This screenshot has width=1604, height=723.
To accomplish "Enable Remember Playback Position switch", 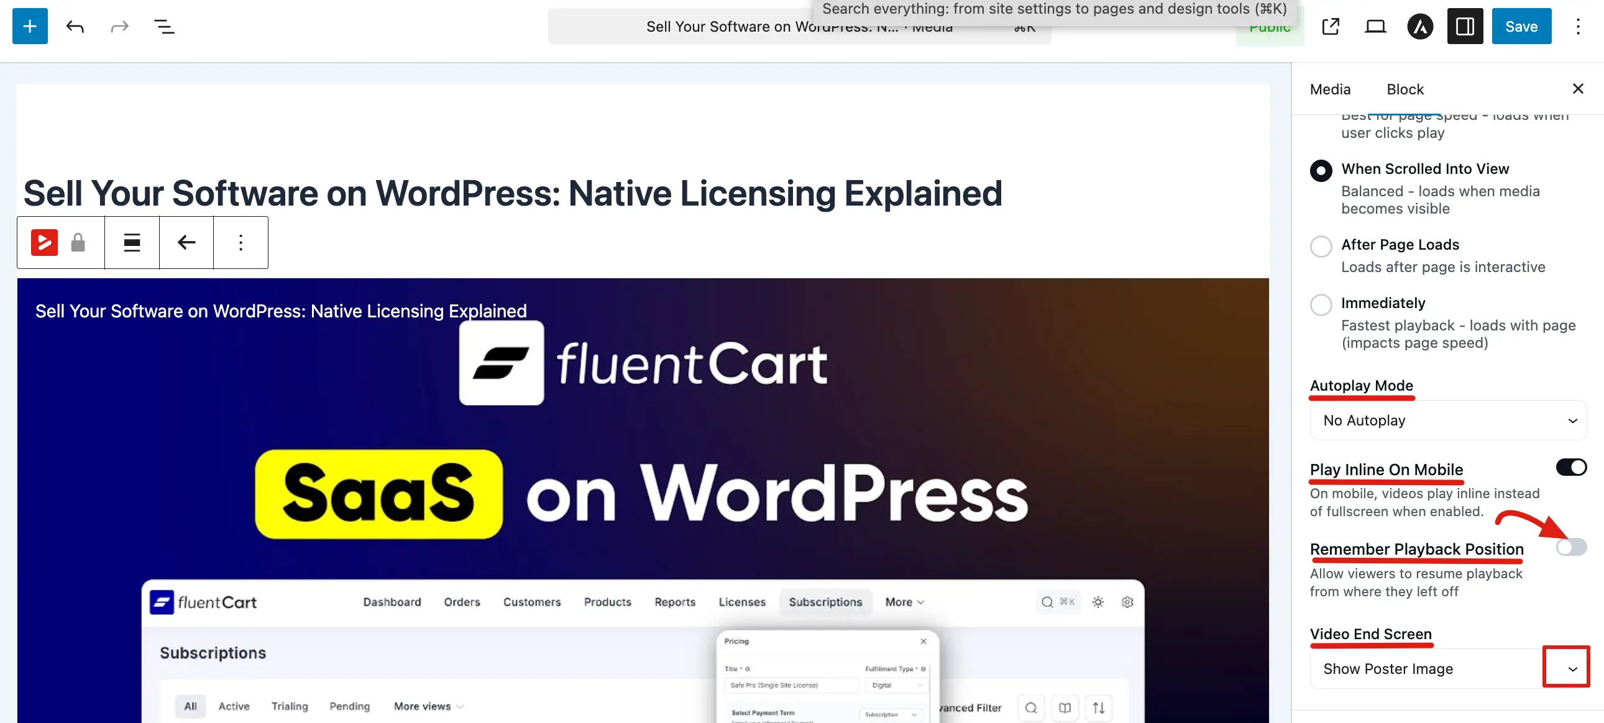I will 1571,547.
